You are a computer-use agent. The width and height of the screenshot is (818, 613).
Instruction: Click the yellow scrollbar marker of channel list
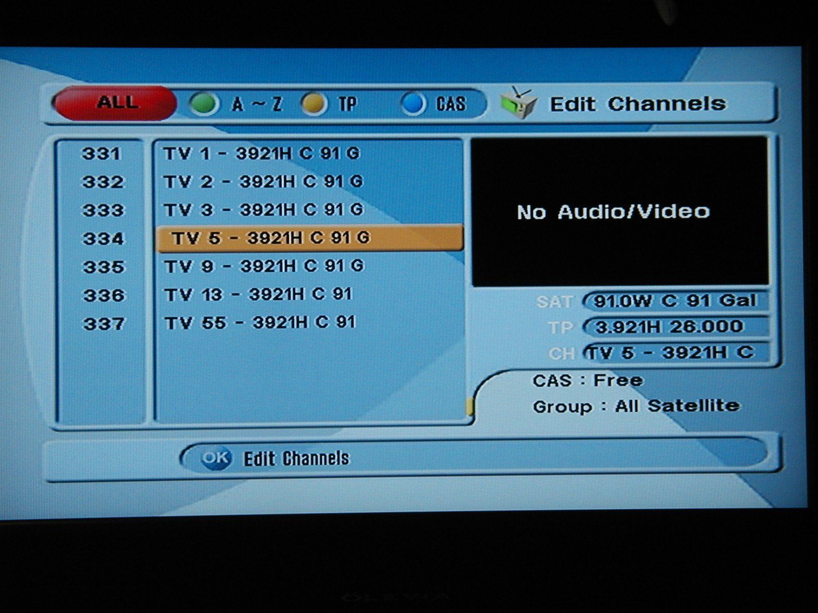[469, 407]
